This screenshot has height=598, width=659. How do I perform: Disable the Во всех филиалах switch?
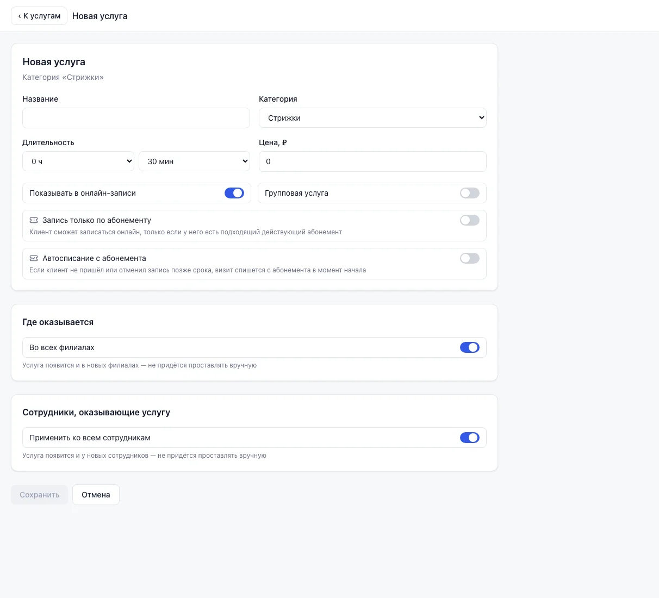(x=470, y=347)
